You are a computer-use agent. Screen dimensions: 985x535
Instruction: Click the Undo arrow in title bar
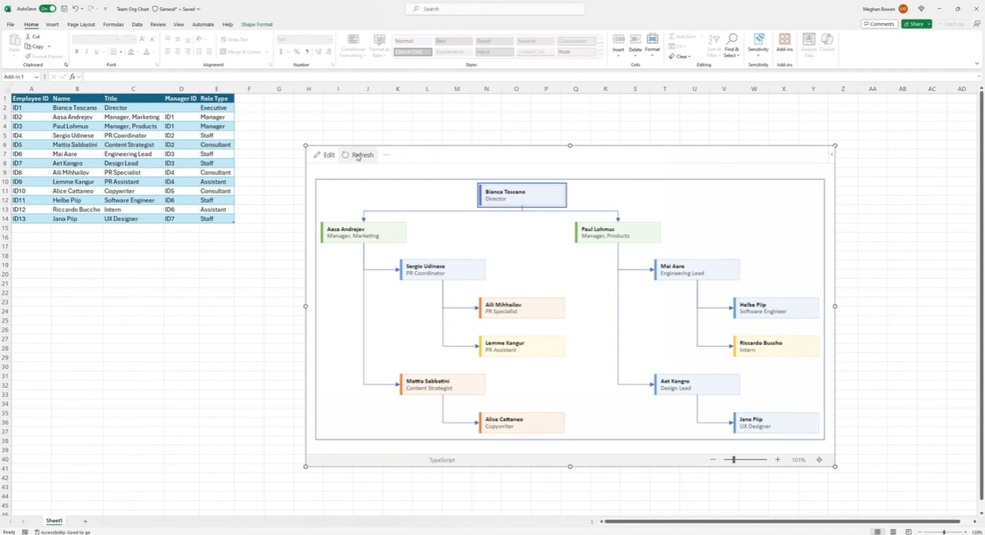[77, 9]
